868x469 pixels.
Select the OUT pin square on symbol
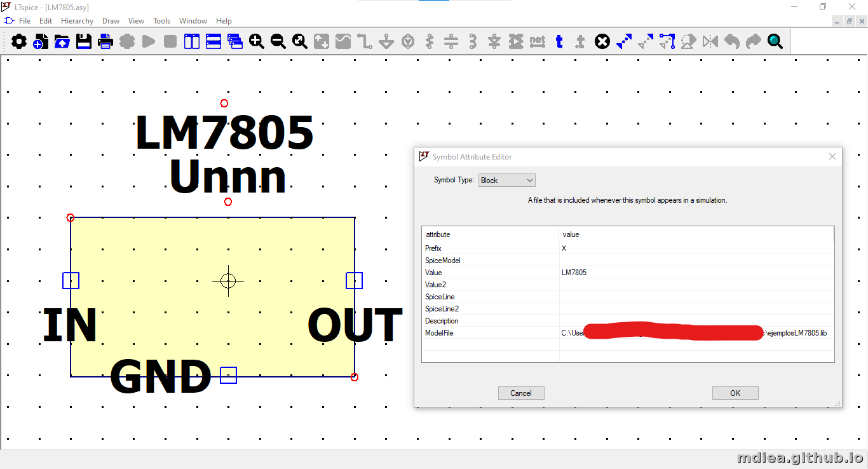point(354,280)
